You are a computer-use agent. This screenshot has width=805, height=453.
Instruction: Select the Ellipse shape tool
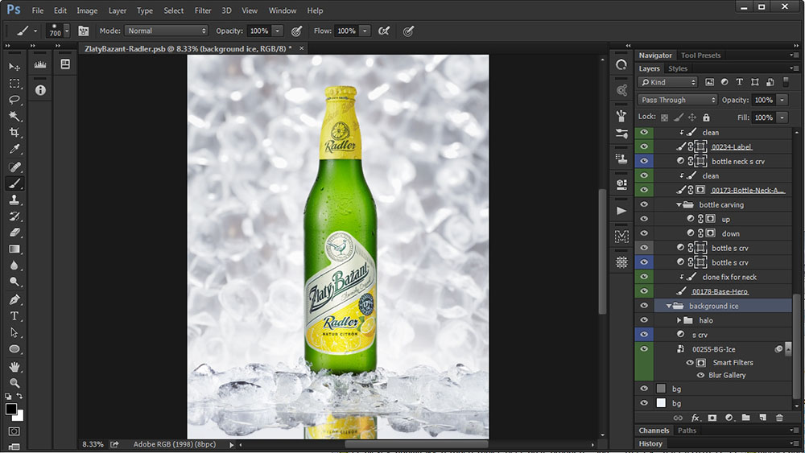(14, 349)
